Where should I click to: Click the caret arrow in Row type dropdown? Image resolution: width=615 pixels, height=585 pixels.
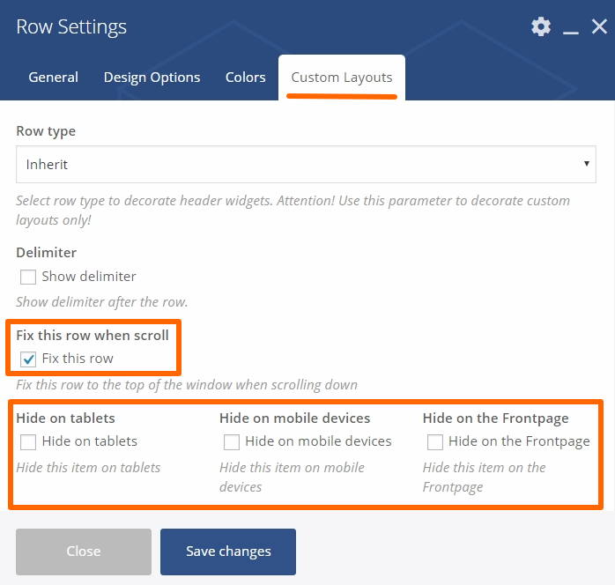(x=587, y=164)
